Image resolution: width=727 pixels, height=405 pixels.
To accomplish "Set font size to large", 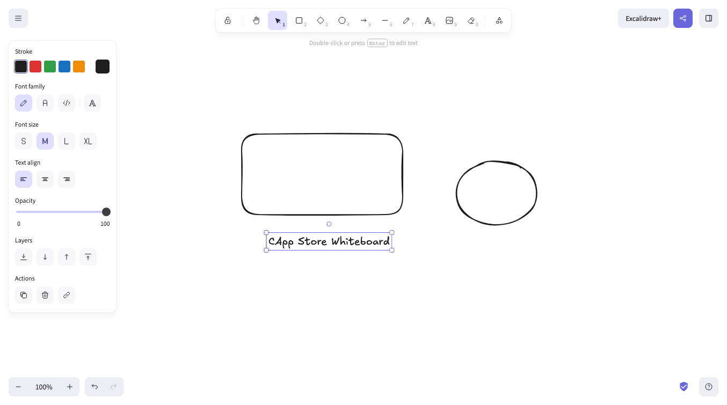I will (x=67, y=141).
